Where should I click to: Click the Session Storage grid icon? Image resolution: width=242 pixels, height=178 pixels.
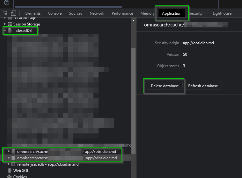coord(10,24)
